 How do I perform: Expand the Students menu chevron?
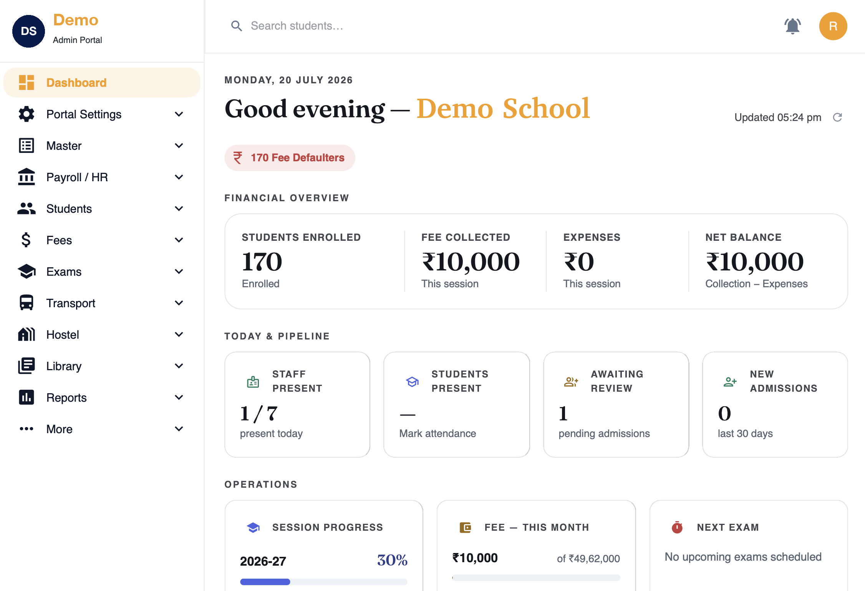(x=179, y=209)
